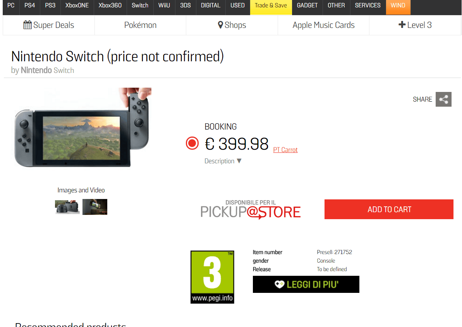Click the ADD TO CART button
462x327 pixels.
[389, 209]
